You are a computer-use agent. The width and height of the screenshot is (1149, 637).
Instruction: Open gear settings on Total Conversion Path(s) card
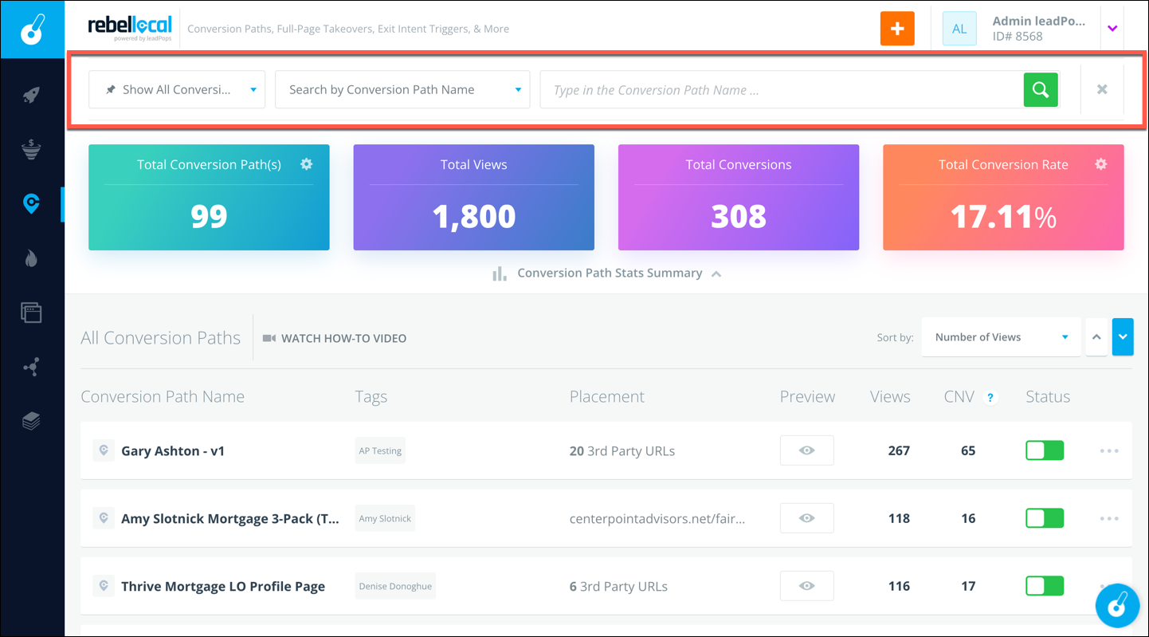tap(306, 164)
